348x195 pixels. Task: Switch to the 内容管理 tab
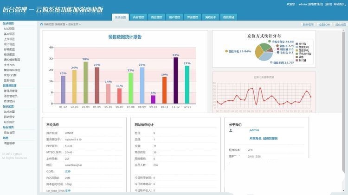(138, 17)
